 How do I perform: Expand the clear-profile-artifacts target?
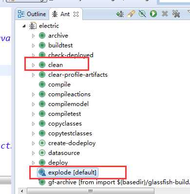pos(33,75)
